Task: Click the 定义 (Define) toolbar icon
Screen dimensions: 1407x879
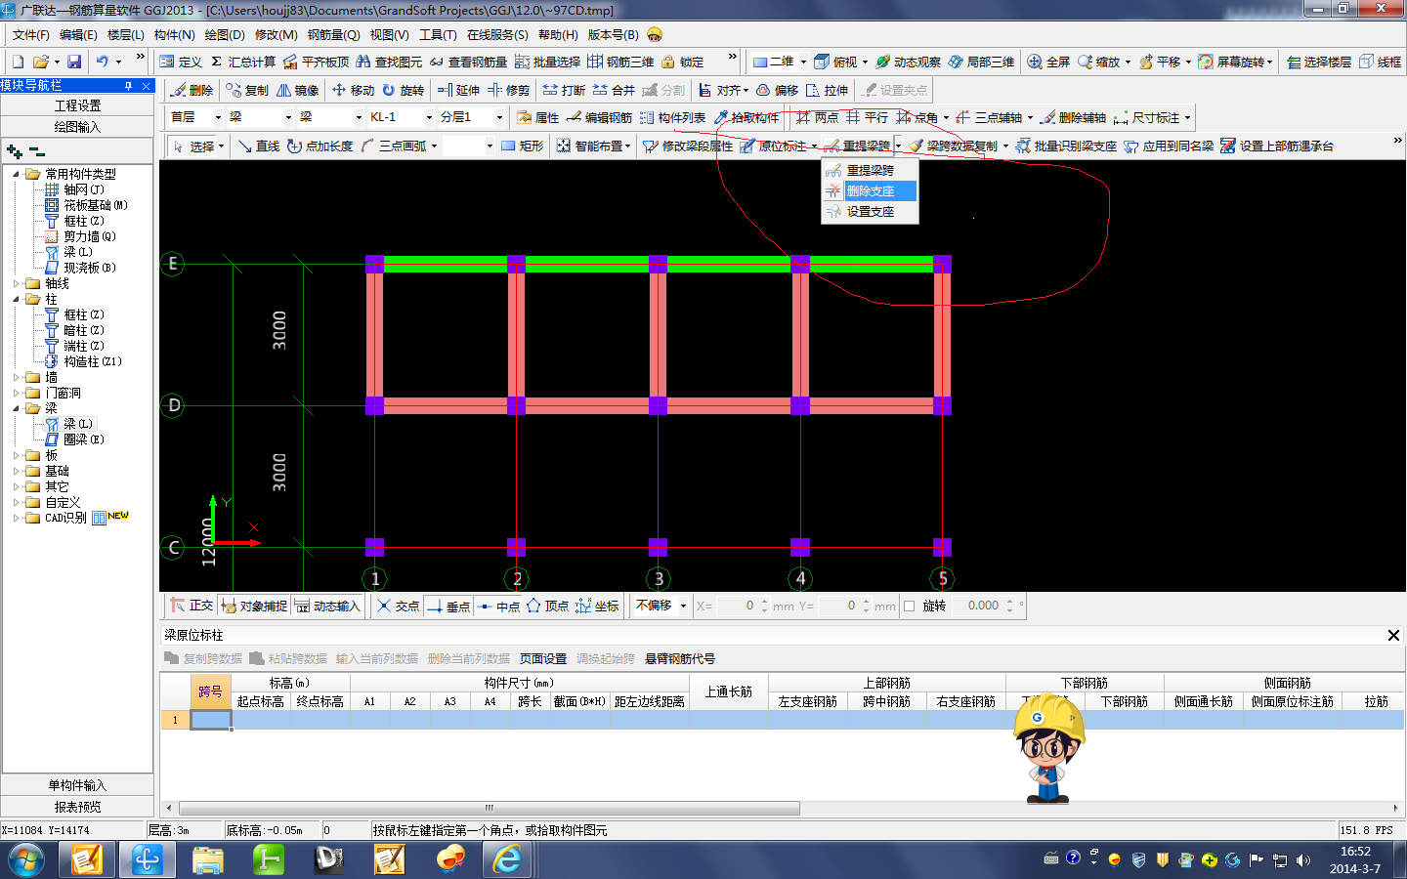Action: tap(181, 62)
